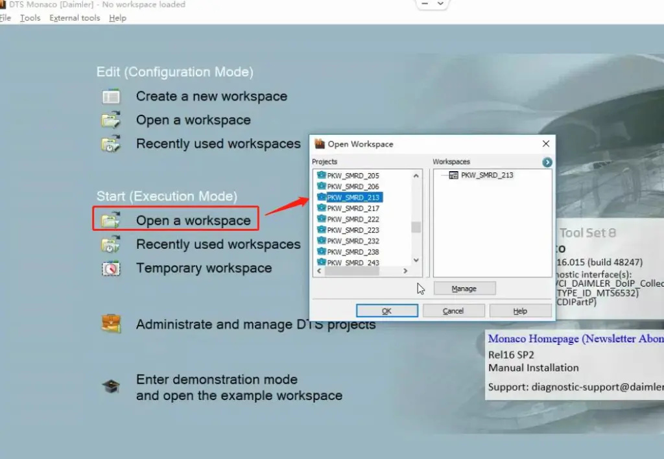The height and width of the screenshot is (459, 664).
Task: Click the project icon next to PKW_SMRD_217
Action: click(x=322, y=208)
